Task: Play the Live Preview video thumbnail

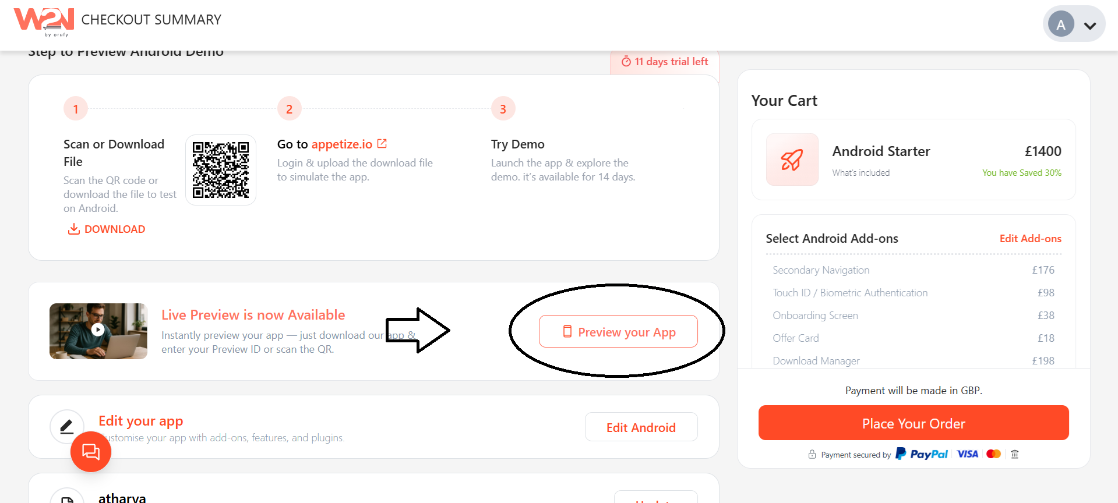Action: coord(98,331)
